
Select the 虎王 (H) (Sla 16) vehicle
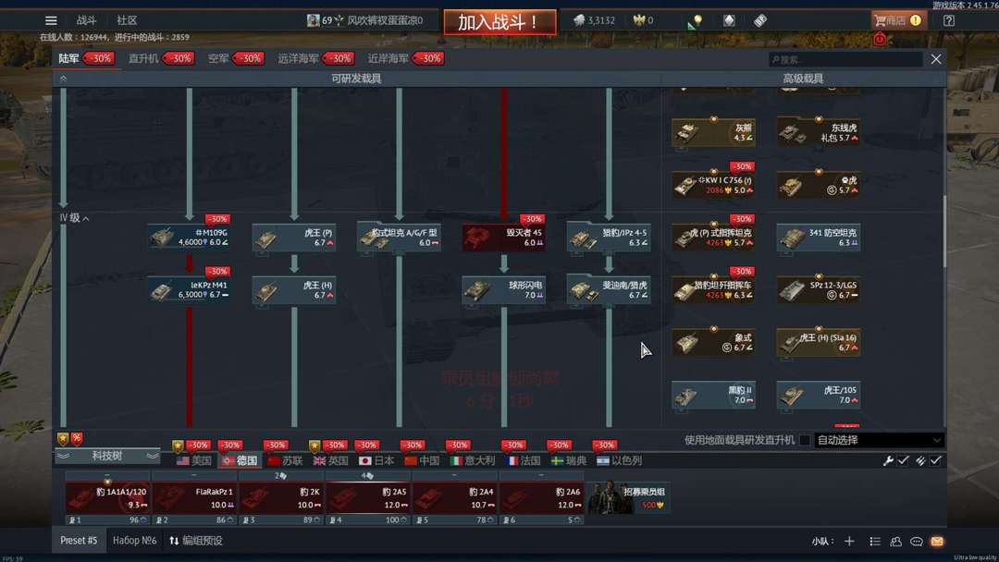pyautogui.click(x=819, y=342)
